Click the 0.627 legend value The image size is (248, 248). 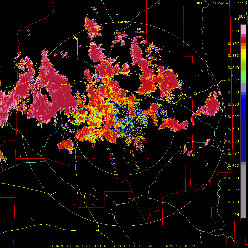pos(233,117)
